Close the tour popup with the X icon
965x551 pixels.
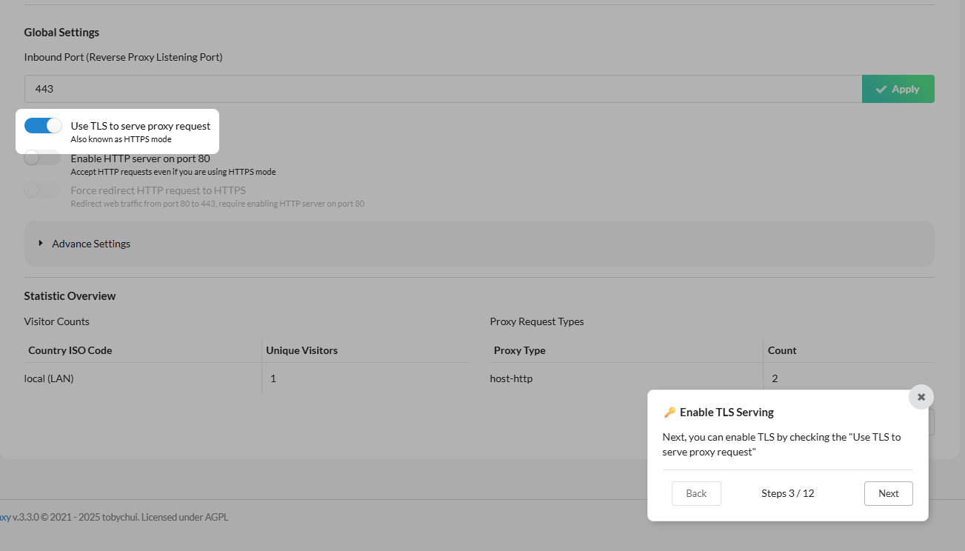921,397
